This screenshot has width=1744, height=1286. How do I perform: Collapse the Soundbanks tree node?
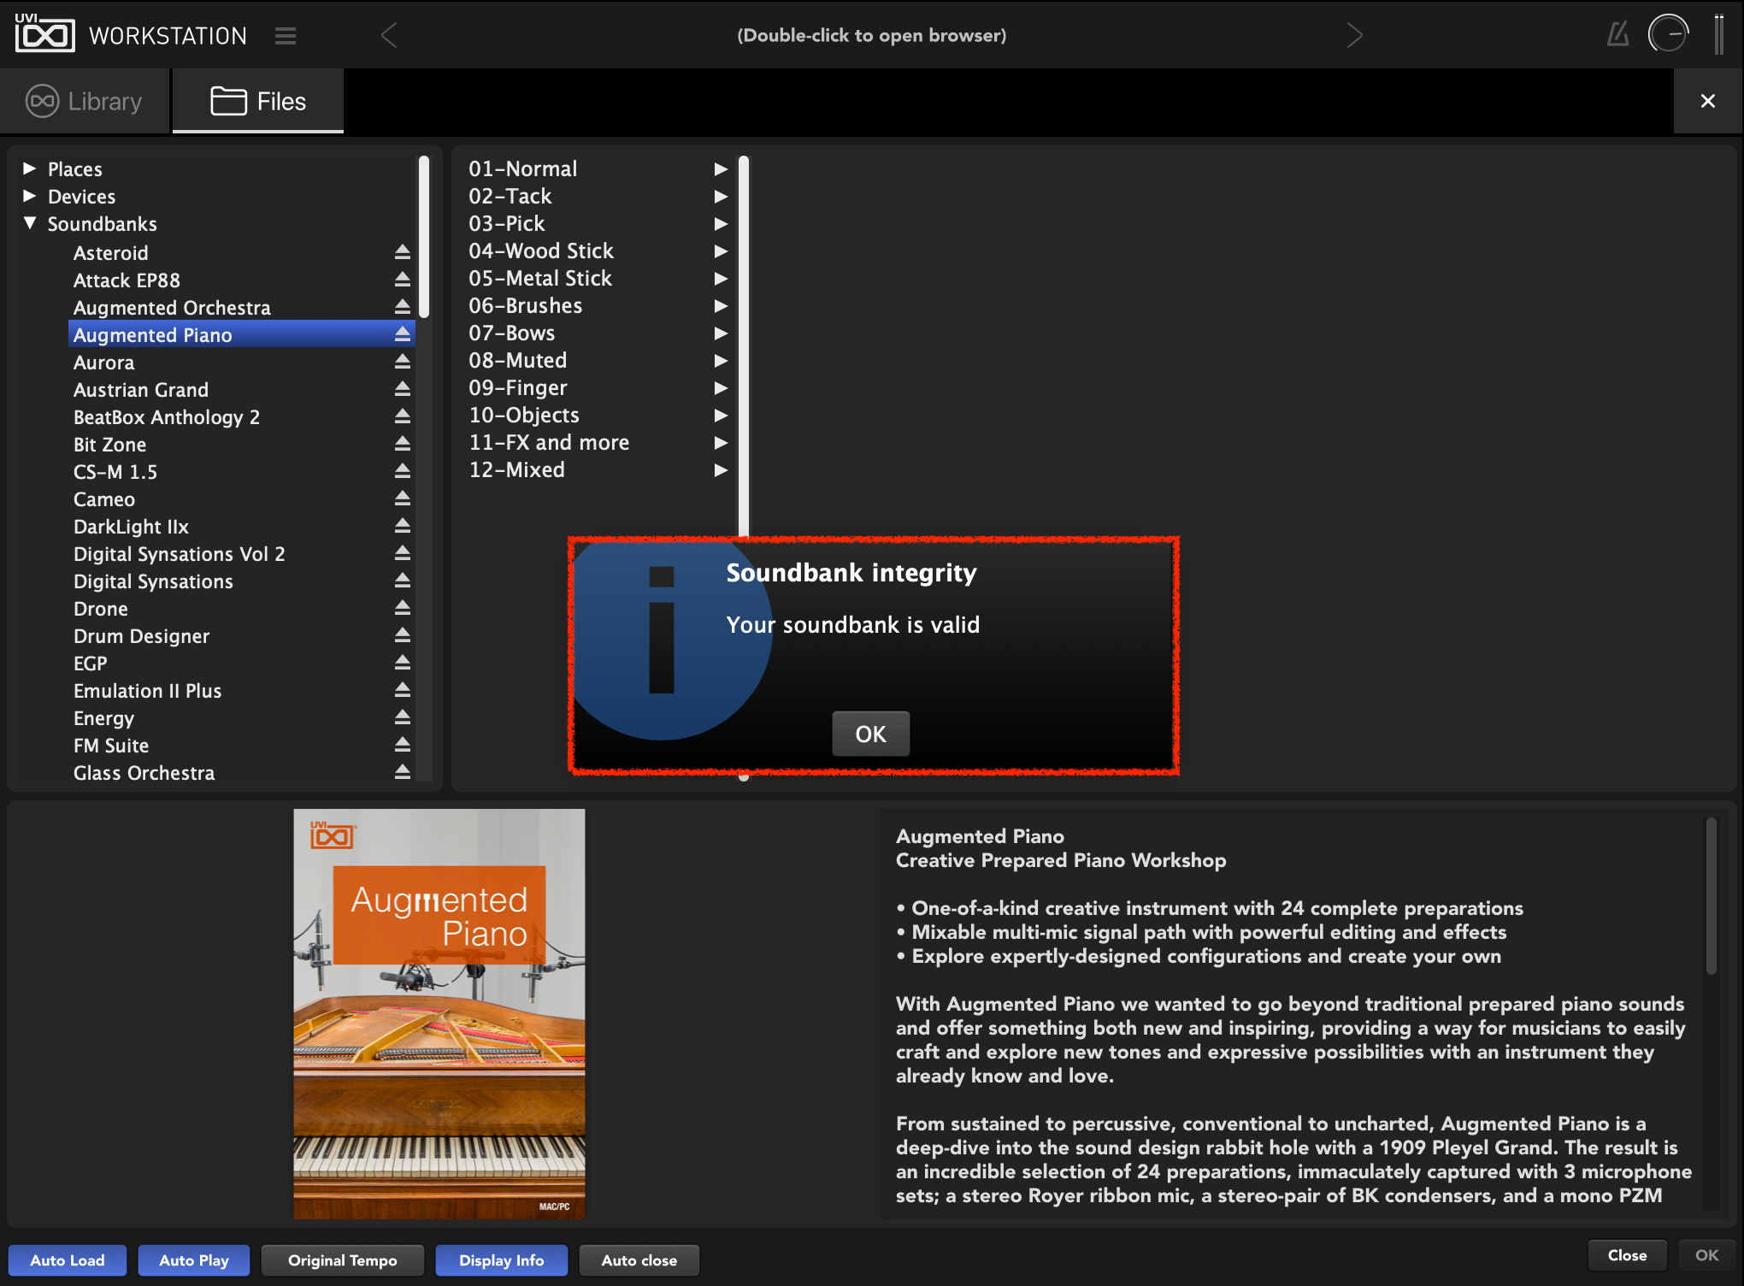29,223
